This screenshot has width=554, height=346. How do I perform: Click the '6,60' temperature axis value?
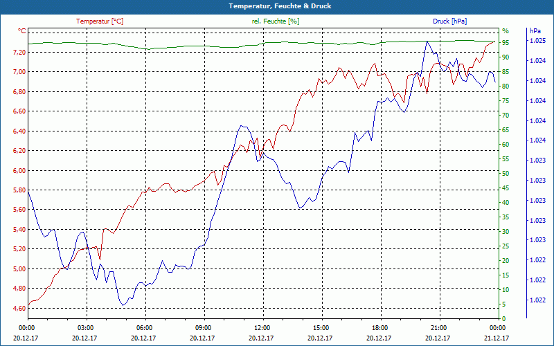pyautogui.click(x=19, y=111)
